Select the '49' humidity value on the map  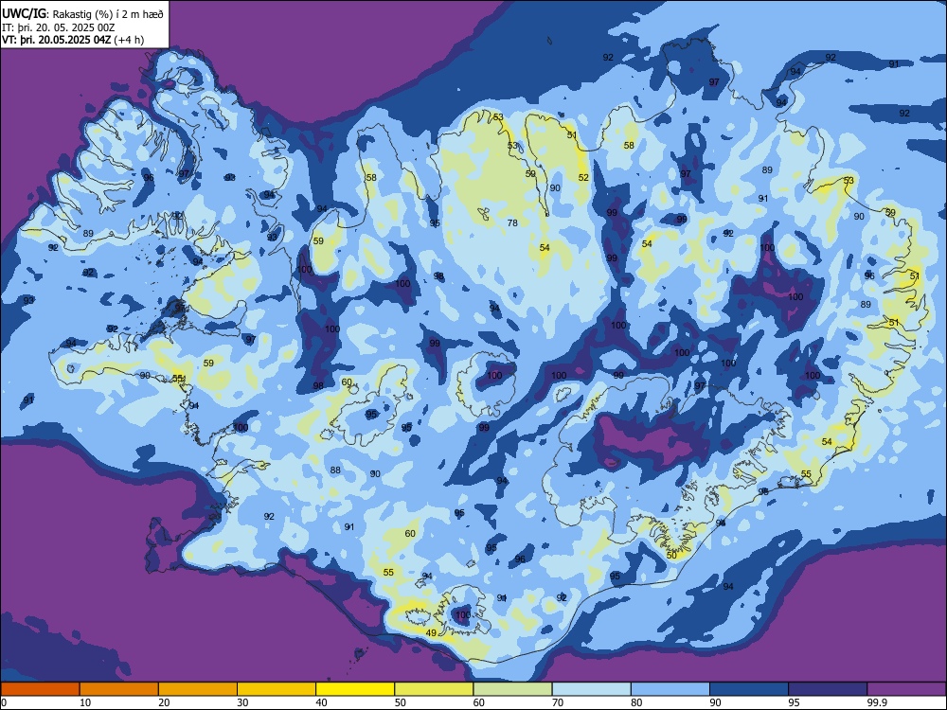pyautogui.click(x=431, y=632)
